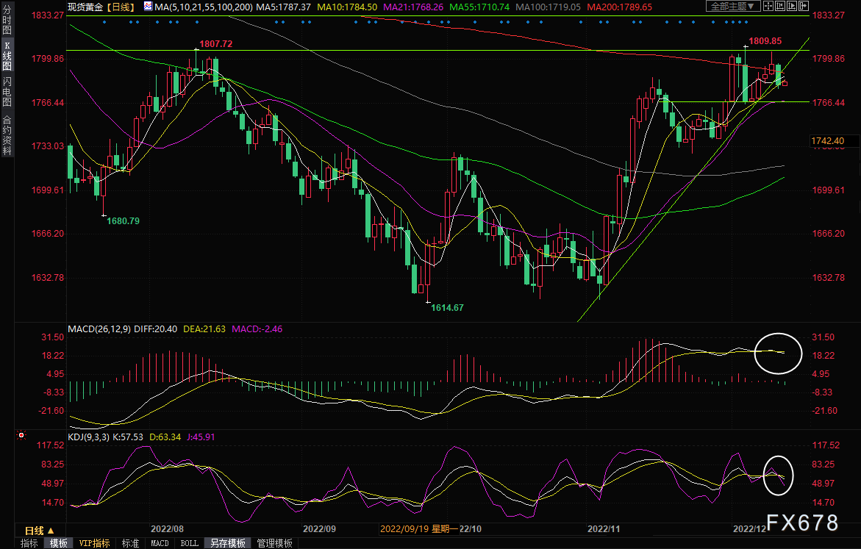The width and height of the screenshot is (861, 549).
Task: Click the MA200:1789.65 value
Action: point(619,7)
